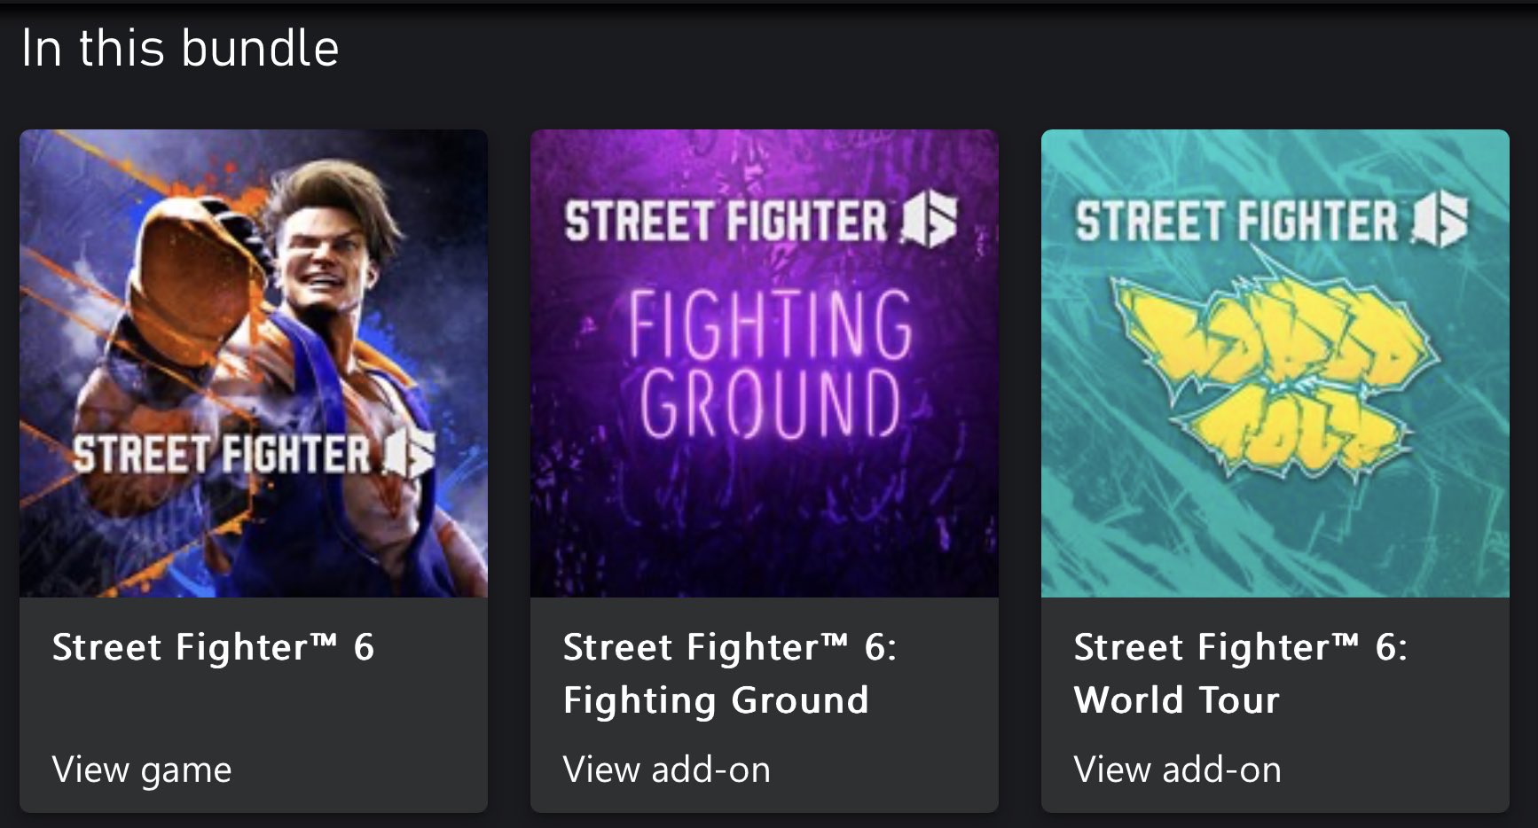Select the "Street Fighter™ 6: Fighting Ground" title
Viewport: 1538px width, 828px height.
pyautogui.click(x=729, y=674)
